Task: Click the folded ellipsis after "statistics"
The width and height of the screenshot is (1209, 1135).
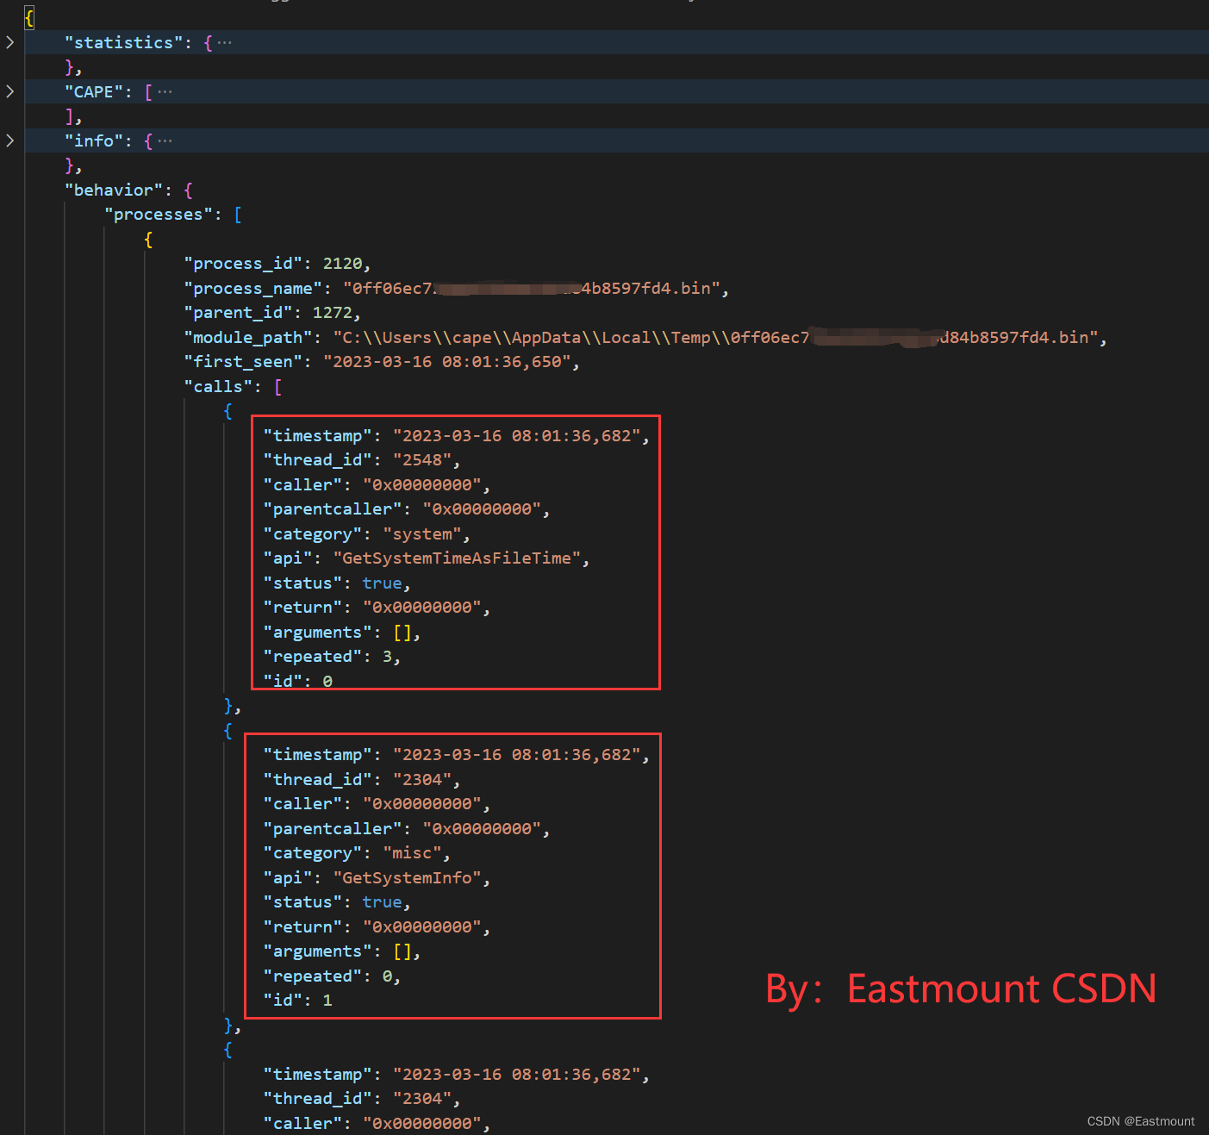Action: coord(225,42)
